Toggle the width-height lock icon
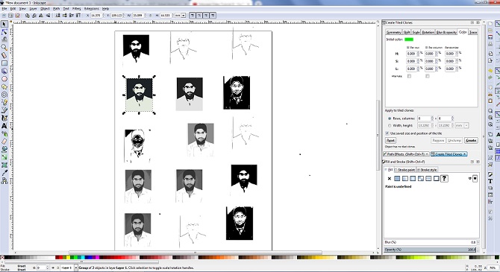This screenshot has width=500, height=272. click(151, 16)
